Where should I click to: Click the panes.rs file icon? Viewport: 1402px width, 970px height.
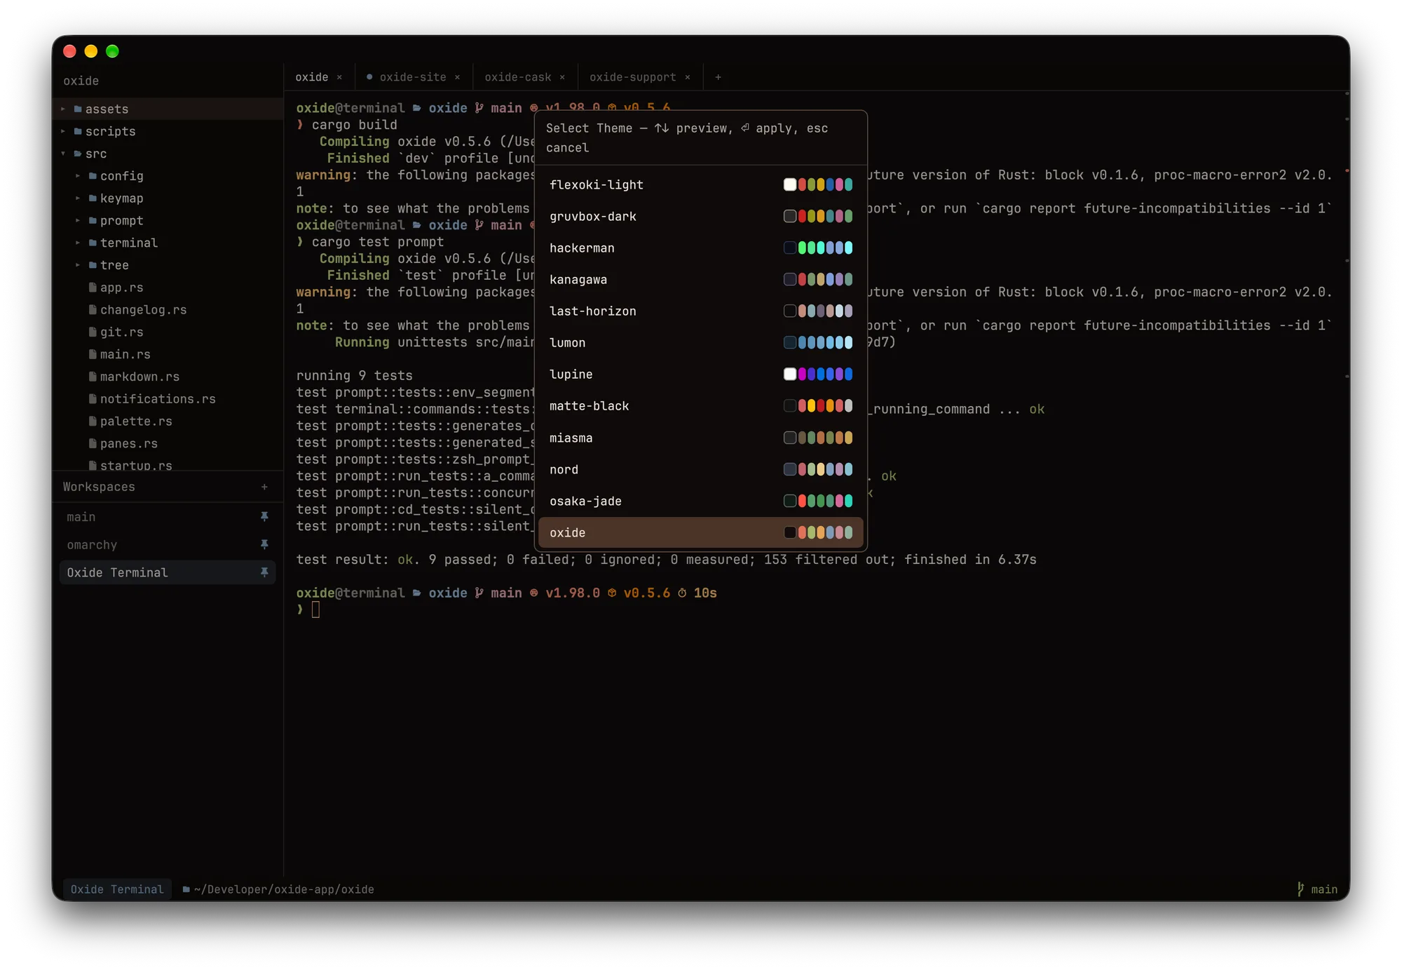point(93,443)
